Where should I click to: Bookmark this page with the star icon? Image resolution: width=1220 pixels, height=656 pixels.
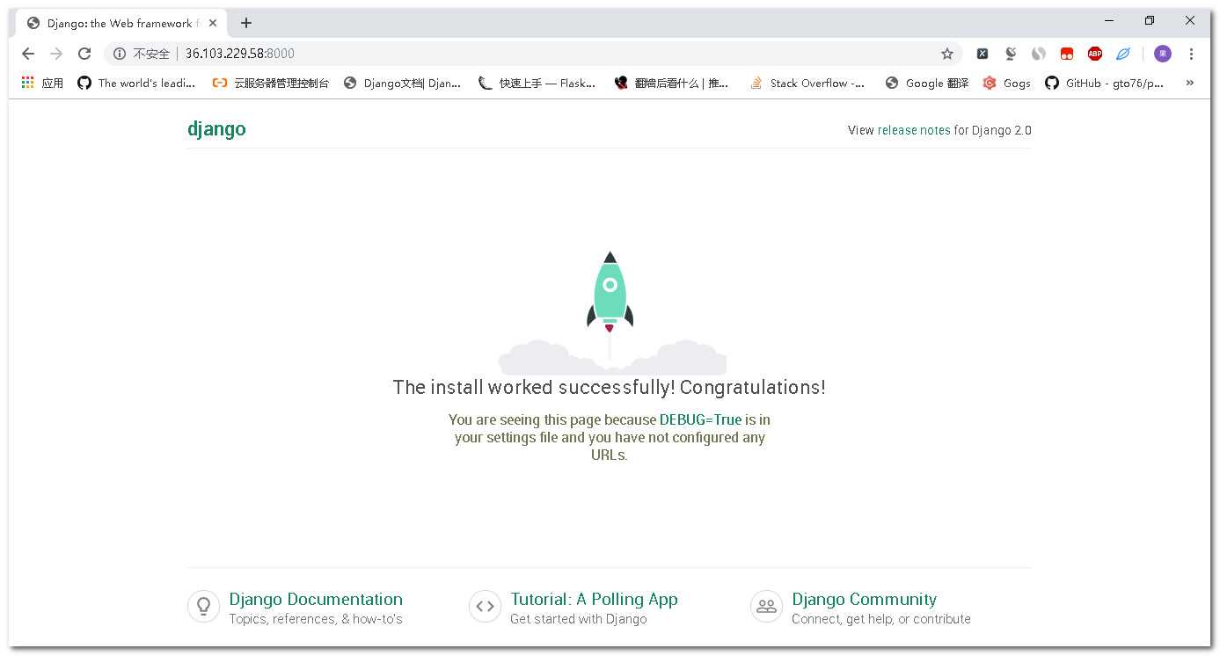[x=947, y=54]
